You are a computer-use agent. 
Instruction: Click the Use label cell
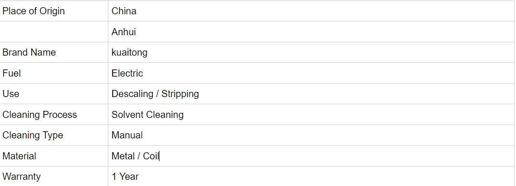54,94
